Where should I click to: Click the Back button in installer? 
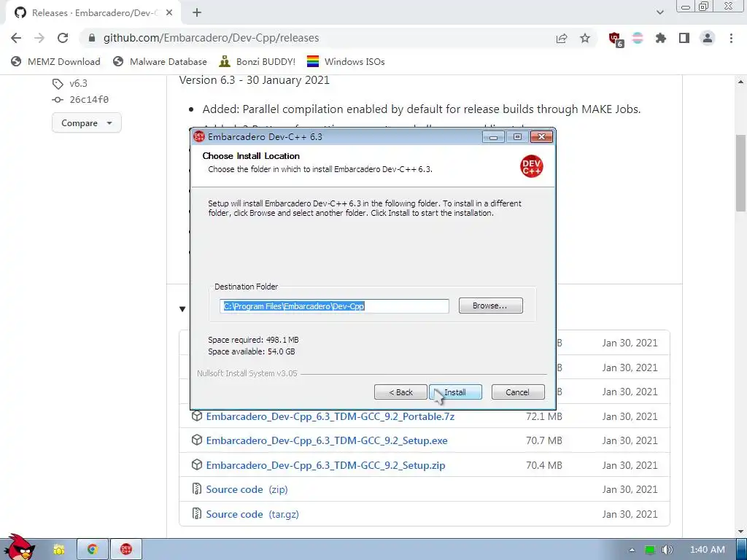tap(400, 392)
